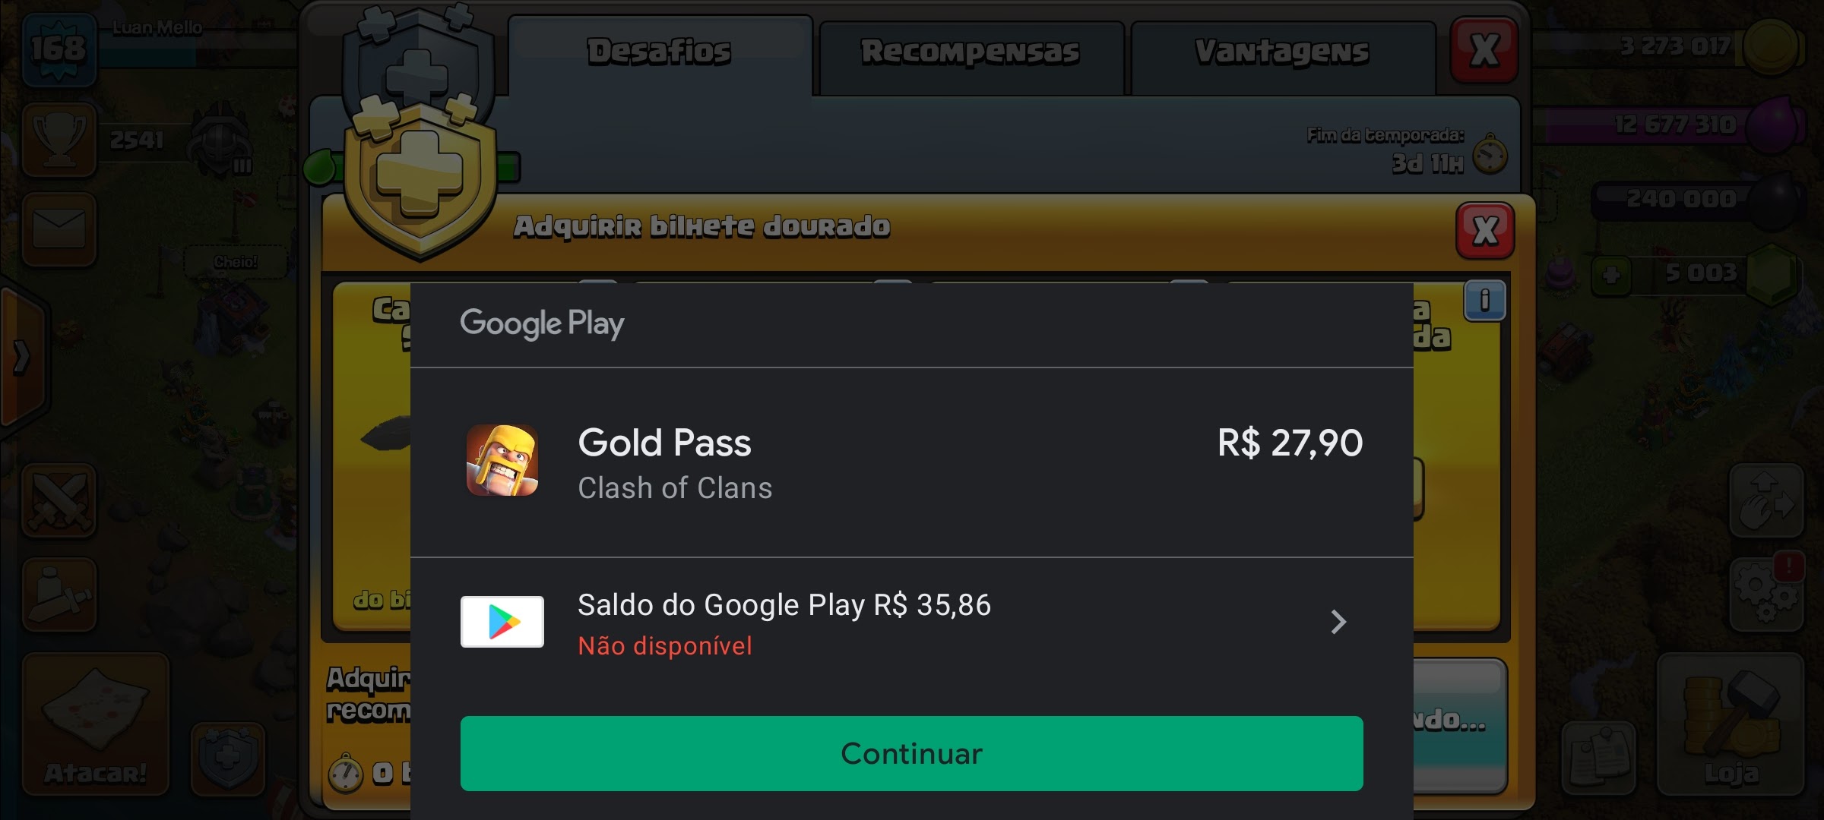The image size is (1824, 820).
Task: Click the Recompensas tab icon
Action: [967, 49]
